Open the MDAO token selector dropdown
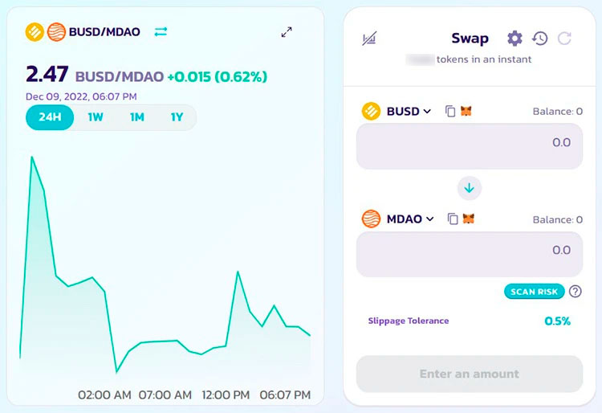Image resolution: width=602 pixels, height=413 pixels. [409, 219]
